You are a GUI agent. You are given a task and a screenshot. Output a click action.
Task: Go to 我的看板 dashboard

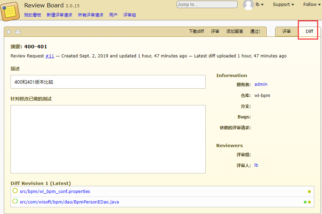tap(33, 15)
